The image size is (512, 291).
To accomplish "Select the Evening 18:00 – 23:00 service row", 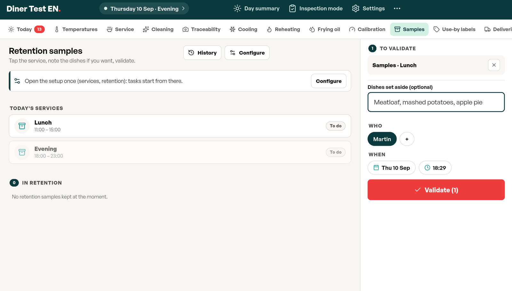I will point(180,152).
